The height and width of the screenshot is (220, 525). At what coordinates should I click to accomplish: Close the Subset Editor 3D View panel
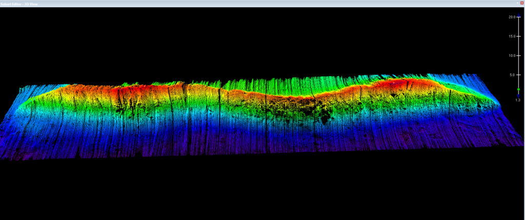click(x=521, y=3)
